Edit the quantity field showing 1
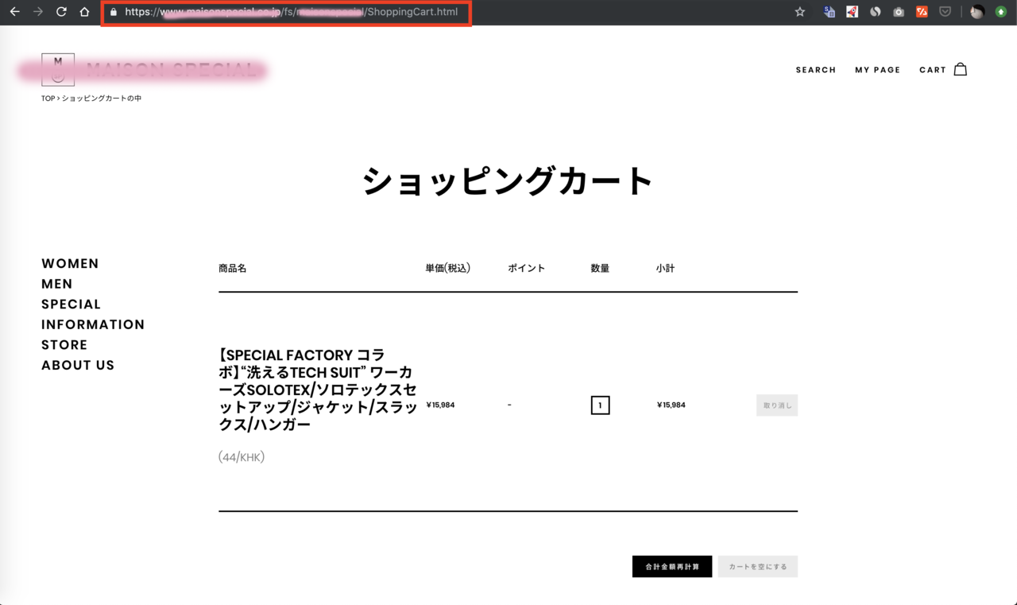Image resolution: width=1017 pixels, height=605 pixels. [600, 405]
